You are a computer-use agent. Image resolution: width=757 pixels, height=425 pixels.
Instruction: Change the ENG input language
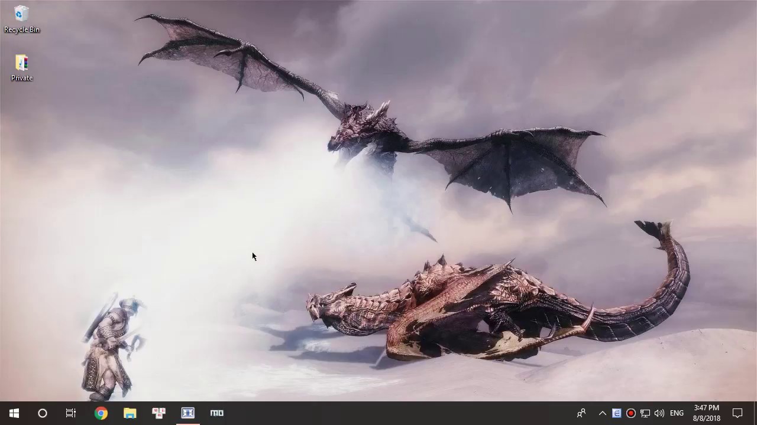point(677,413)
